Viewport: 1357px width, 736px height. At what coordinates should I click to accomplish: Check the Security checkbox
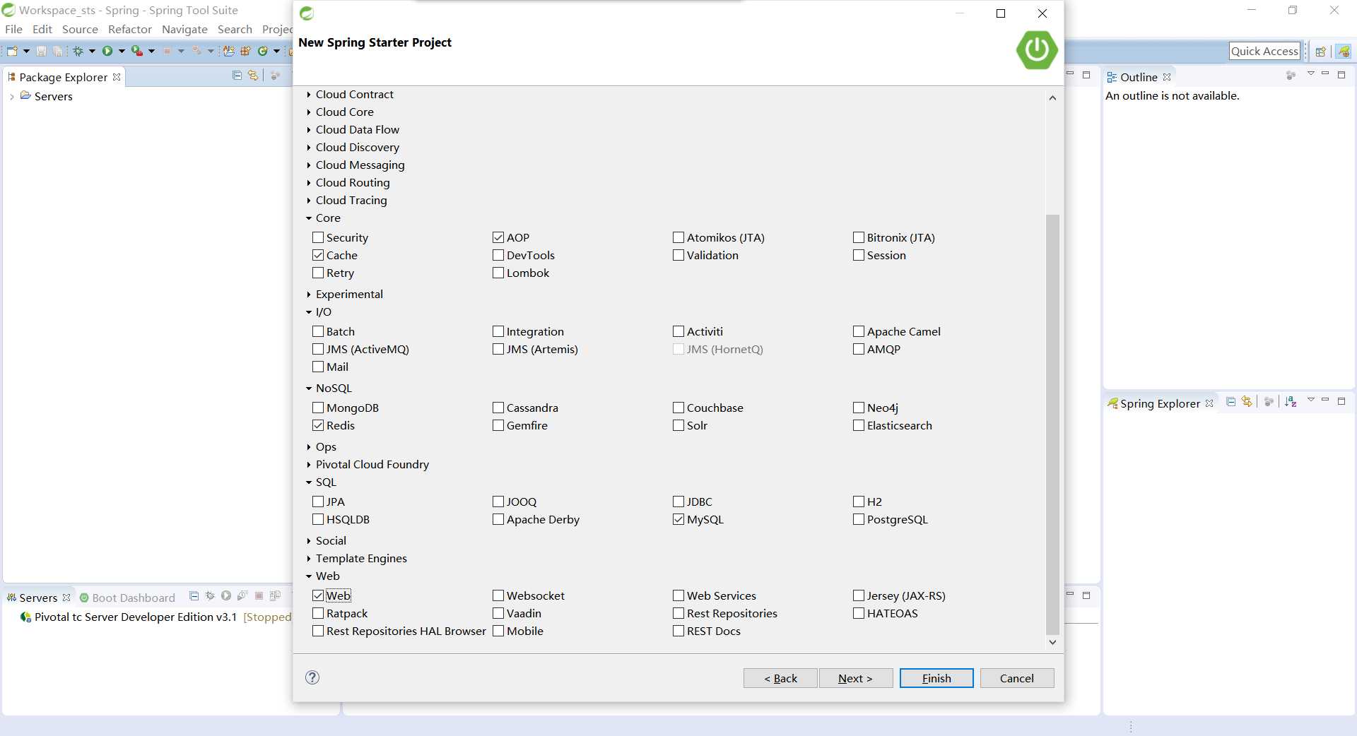point(318,237)
